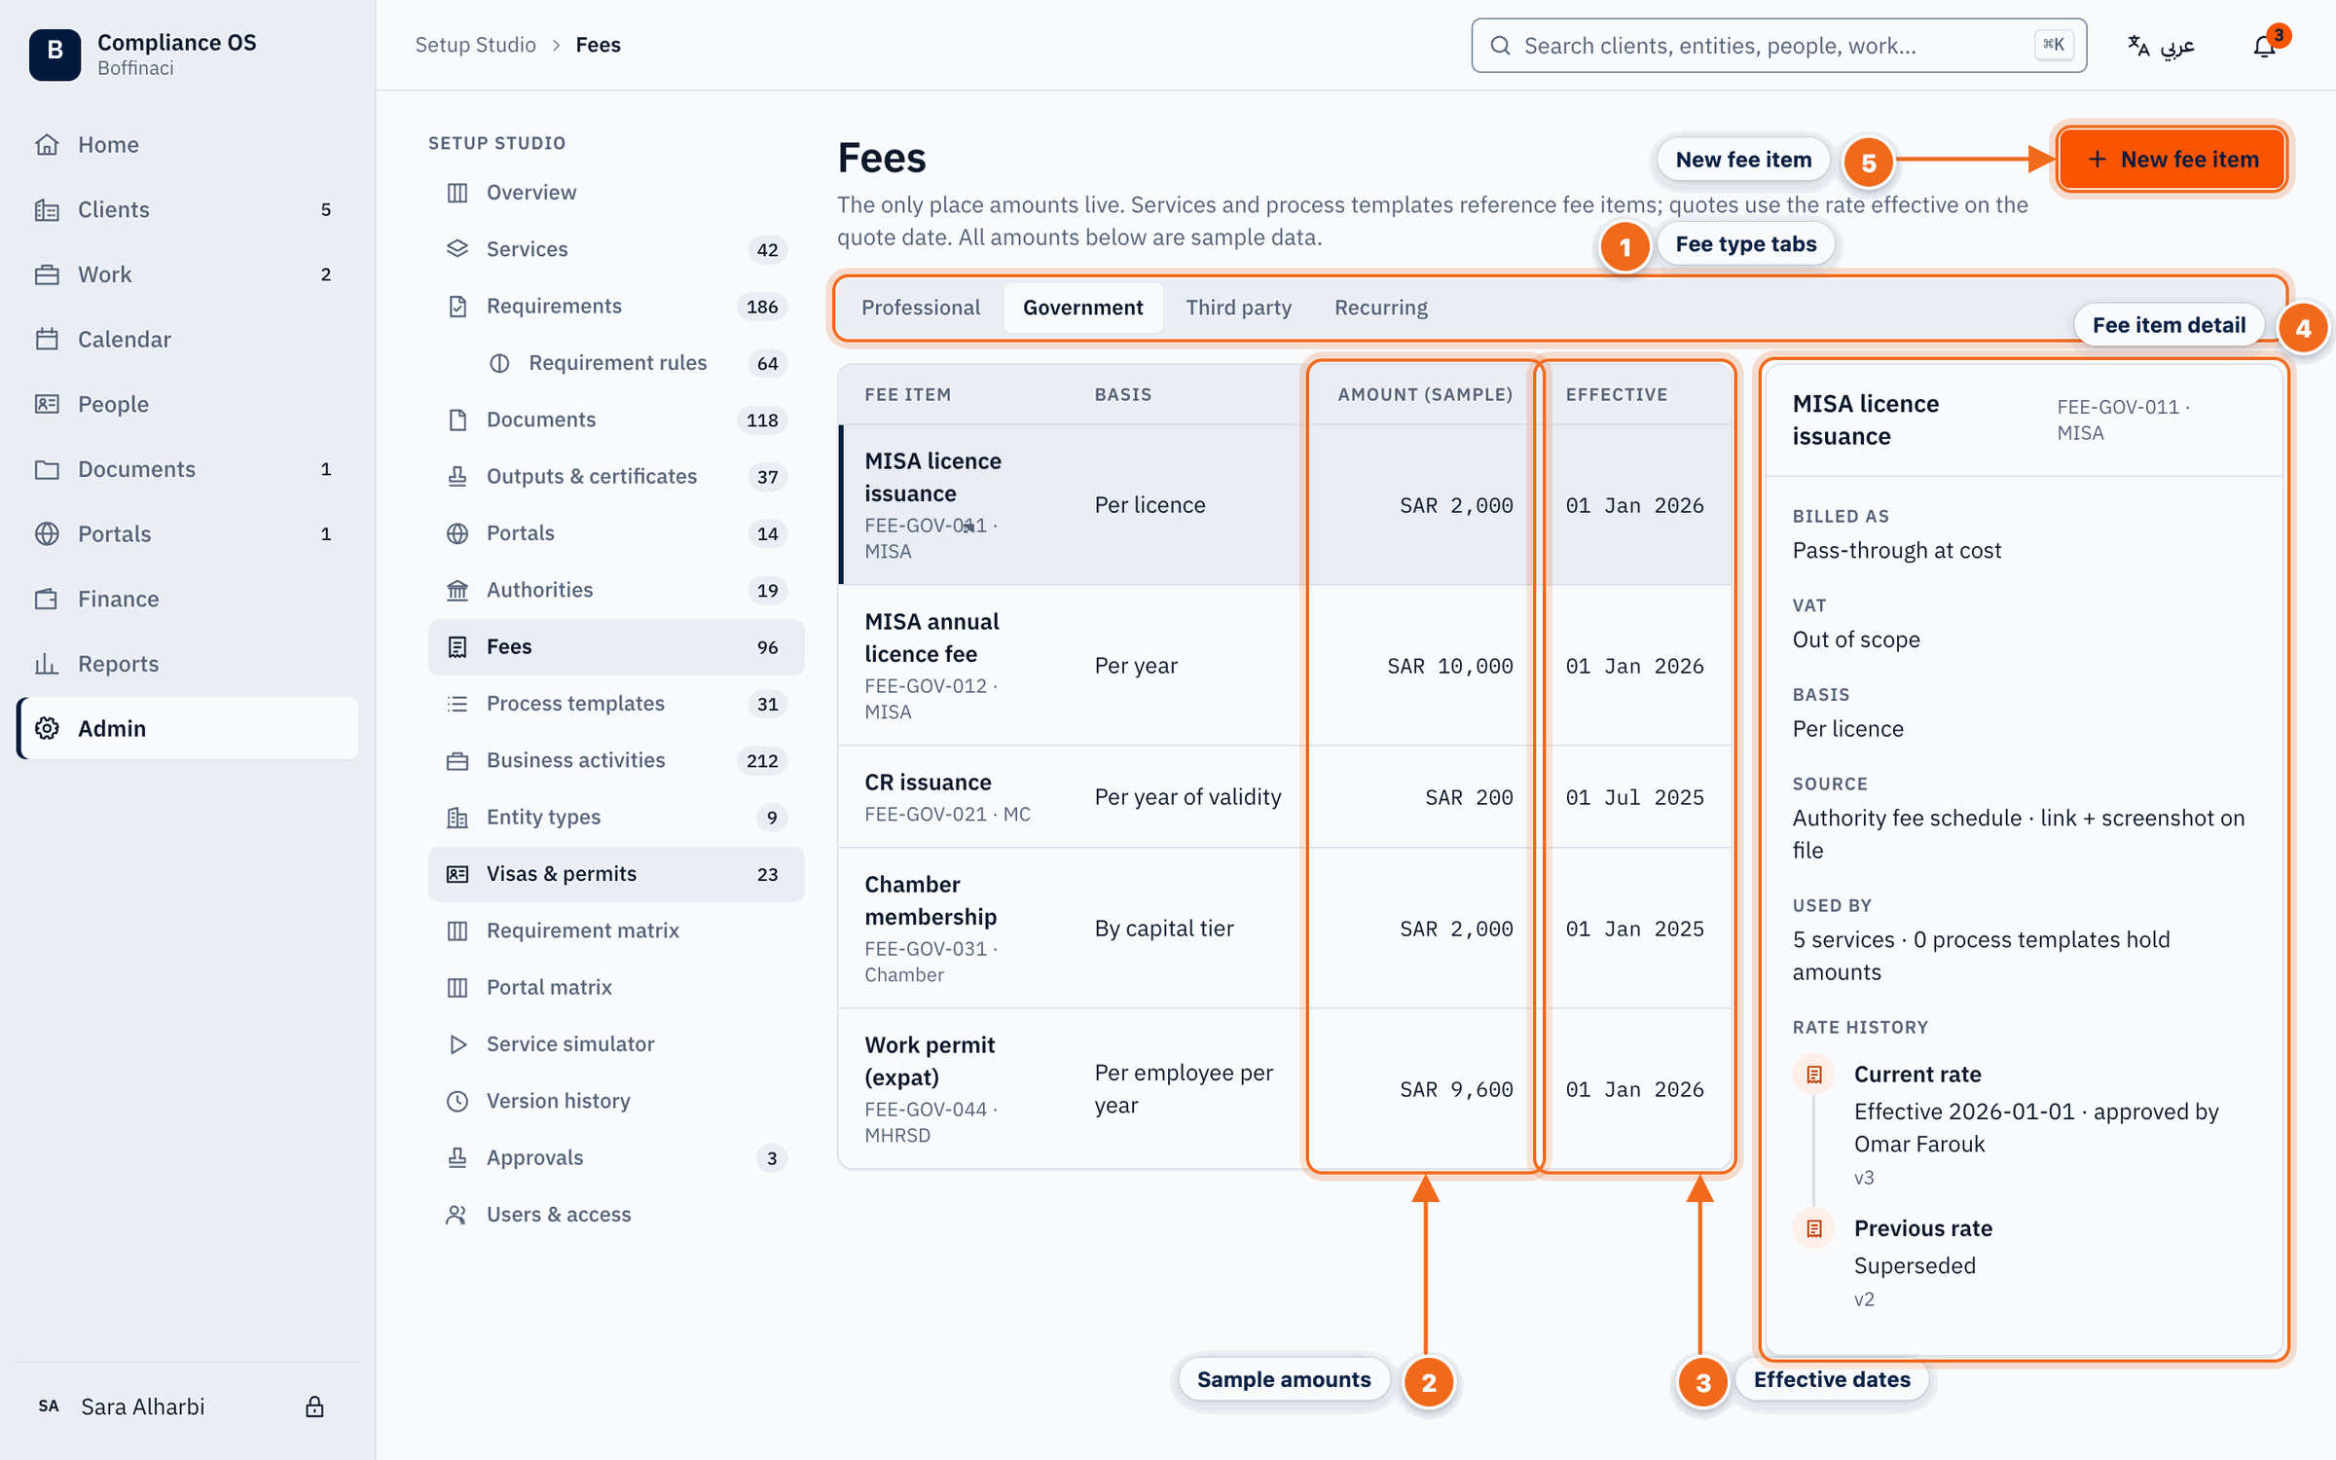Viewport: 2336px width, 1460px height.
Task: Open Version history
Action: pyautogui.click(x=616, y=1101)
